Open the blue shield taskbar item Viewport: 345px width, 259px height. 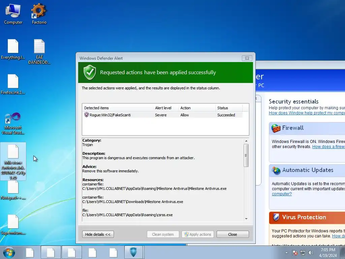pyautogui.click(x=133, y=252)
